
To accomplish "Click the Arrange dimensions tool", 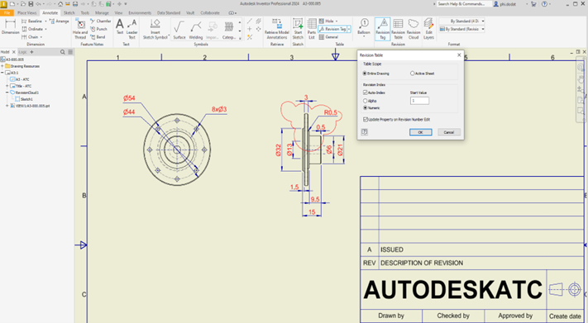I will tap(60, 21).
